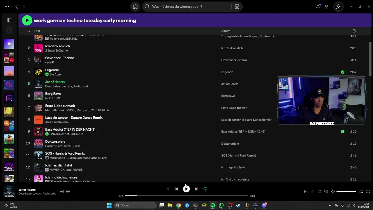Open the Liked Songs heart tile
Image resolution: width=373 pixels, height=210 pixels.
tap(9, 44)
